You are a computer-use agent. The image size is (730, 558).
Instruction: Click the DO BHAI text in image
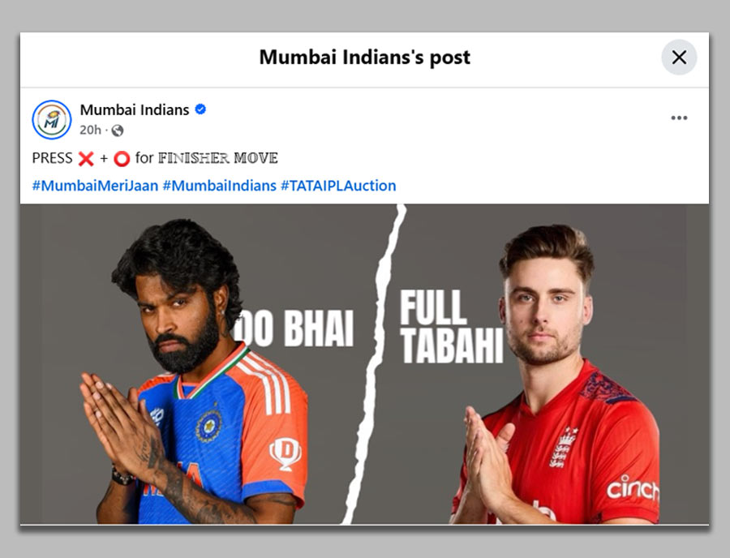(295, 328)
